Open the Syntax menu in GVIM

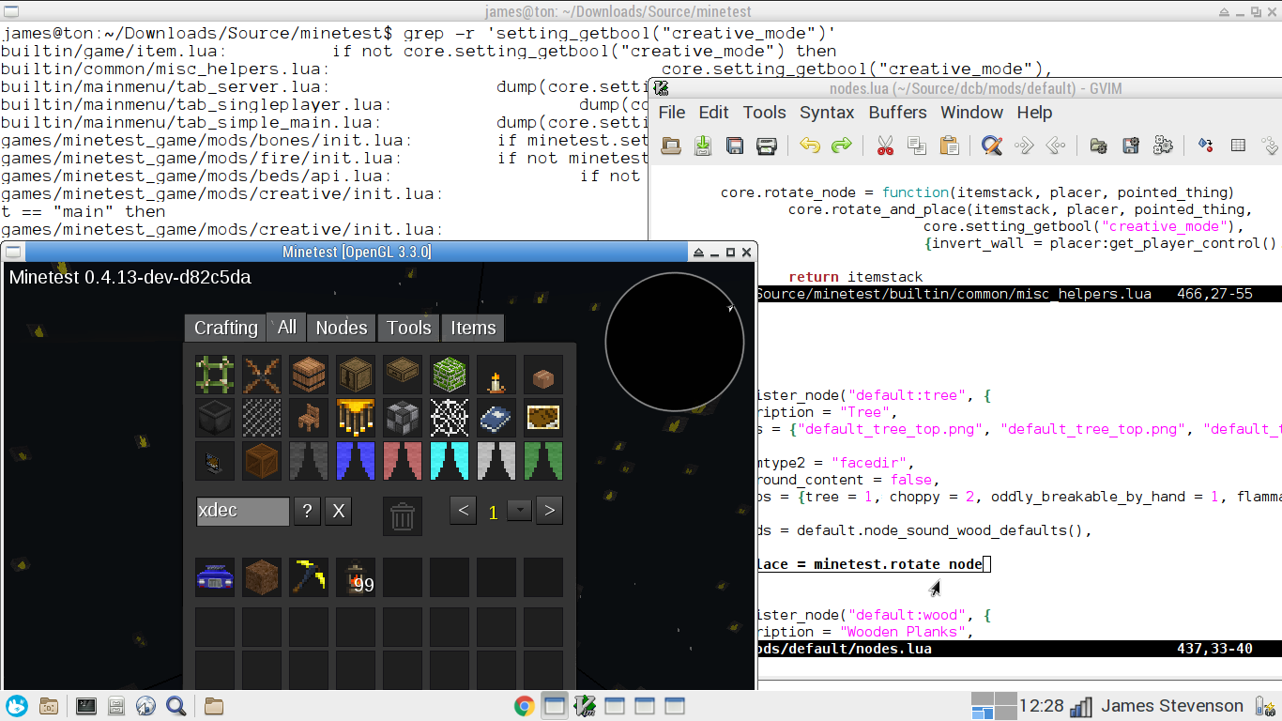827,113
